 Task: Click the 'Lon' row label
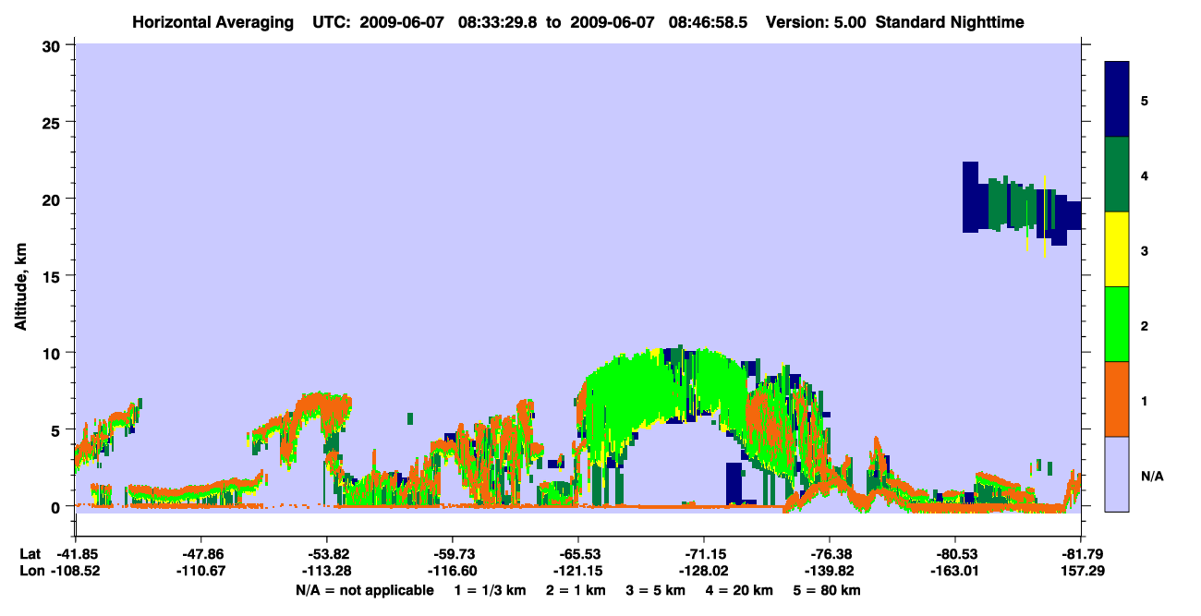[x=31, y=572]
